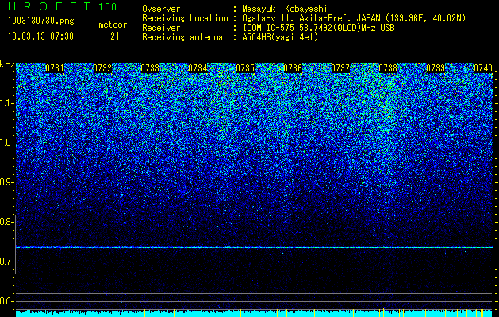Image resolution: width=499 pixels, height=317 pixels.
Task: Click the 0734 time marker
Action: [x=198, y=68]
